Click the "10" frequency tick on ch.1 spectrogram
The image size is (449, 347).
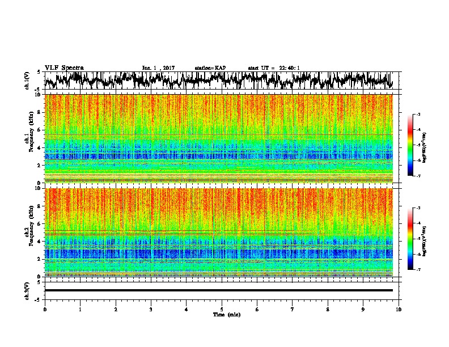point(39,95)
